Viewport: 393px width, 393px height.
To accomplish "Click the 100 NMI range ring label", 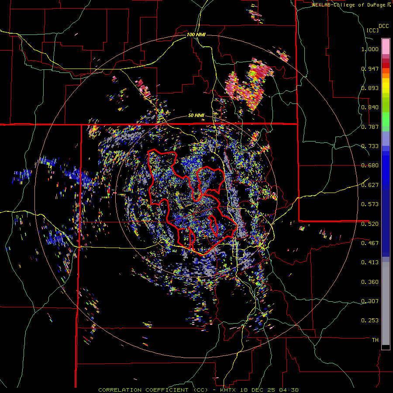I will click(196, 34).
